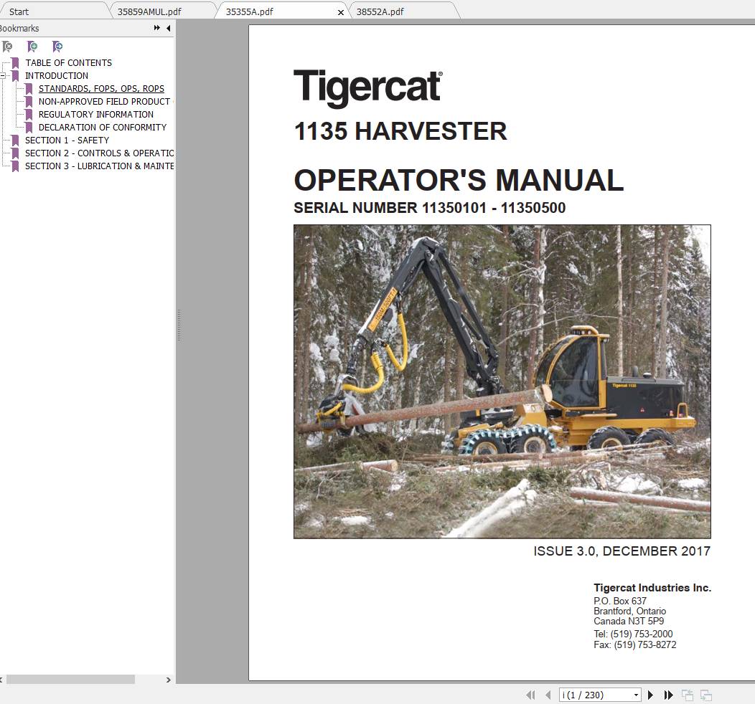Open the page number dropdown

(636, 695)
